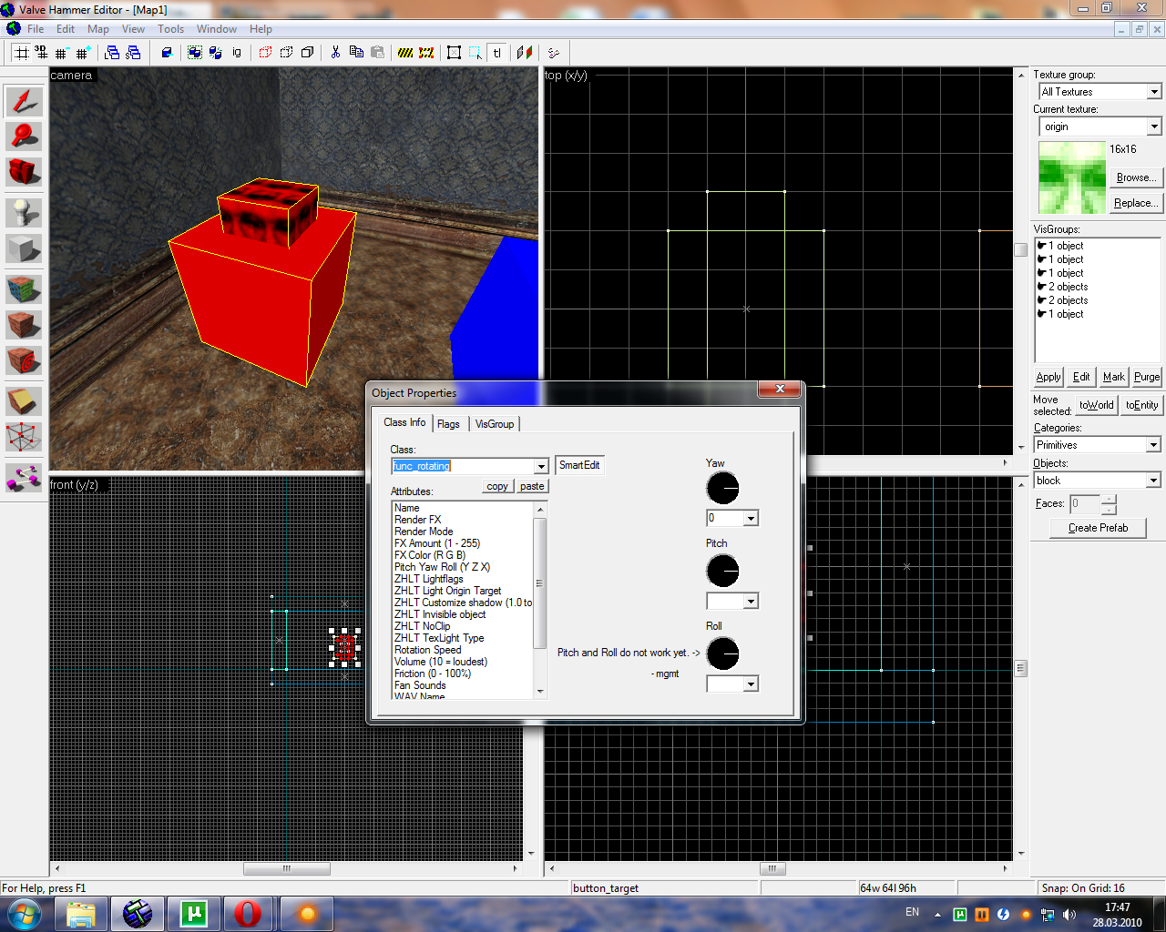This screenshot has height=932, width=1166.
Task: Activate the Clipping tool
Action: pos(24,401)
